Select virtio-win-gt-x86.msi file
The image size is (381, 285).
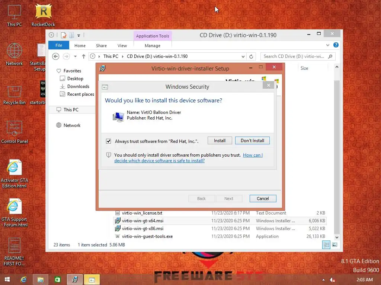(143, 229)
